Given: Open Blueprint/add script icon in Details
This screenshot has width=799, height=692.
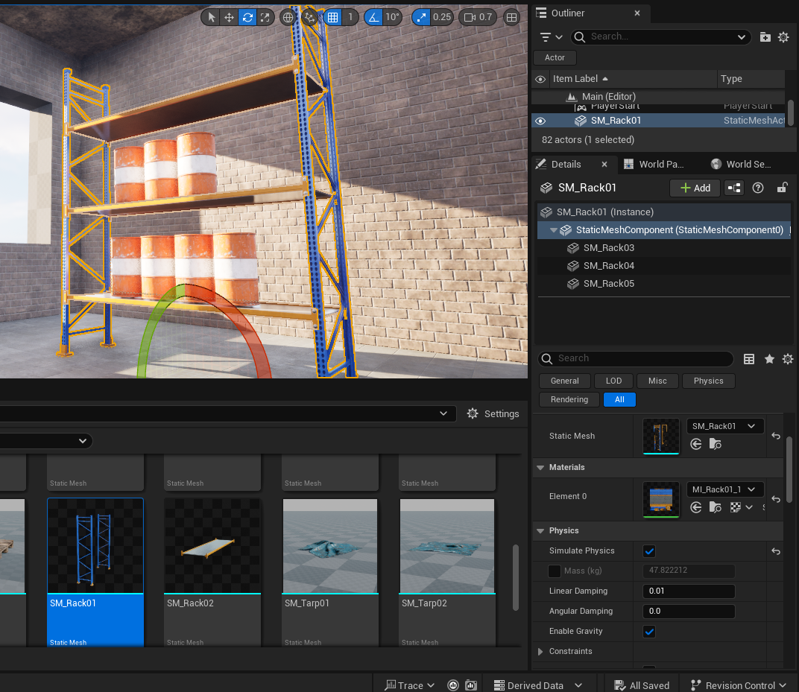Looking at the screenshot, I should tap(734, 188).
